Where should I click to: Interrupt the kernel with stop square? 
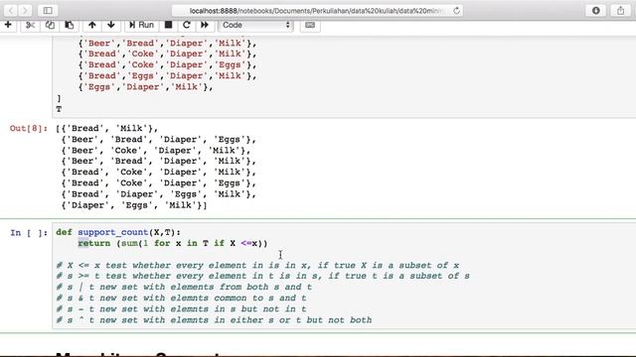[x=168, y=25]
